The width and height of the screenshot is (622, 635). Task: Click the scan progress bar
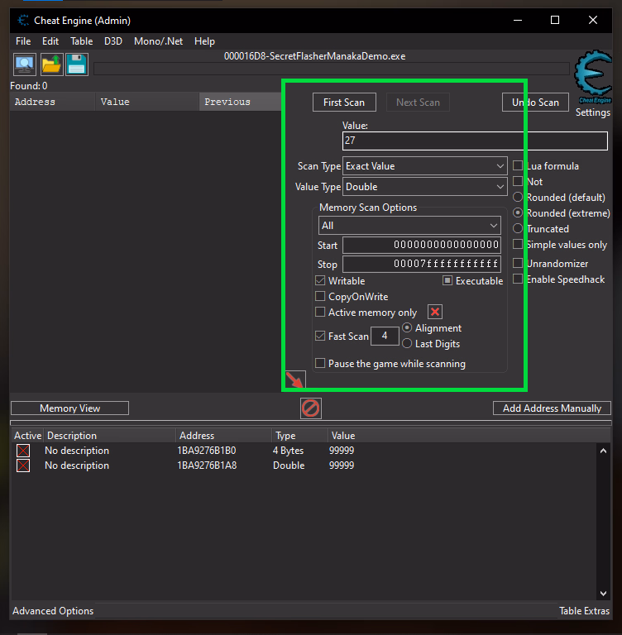click(x=331, y=69)
